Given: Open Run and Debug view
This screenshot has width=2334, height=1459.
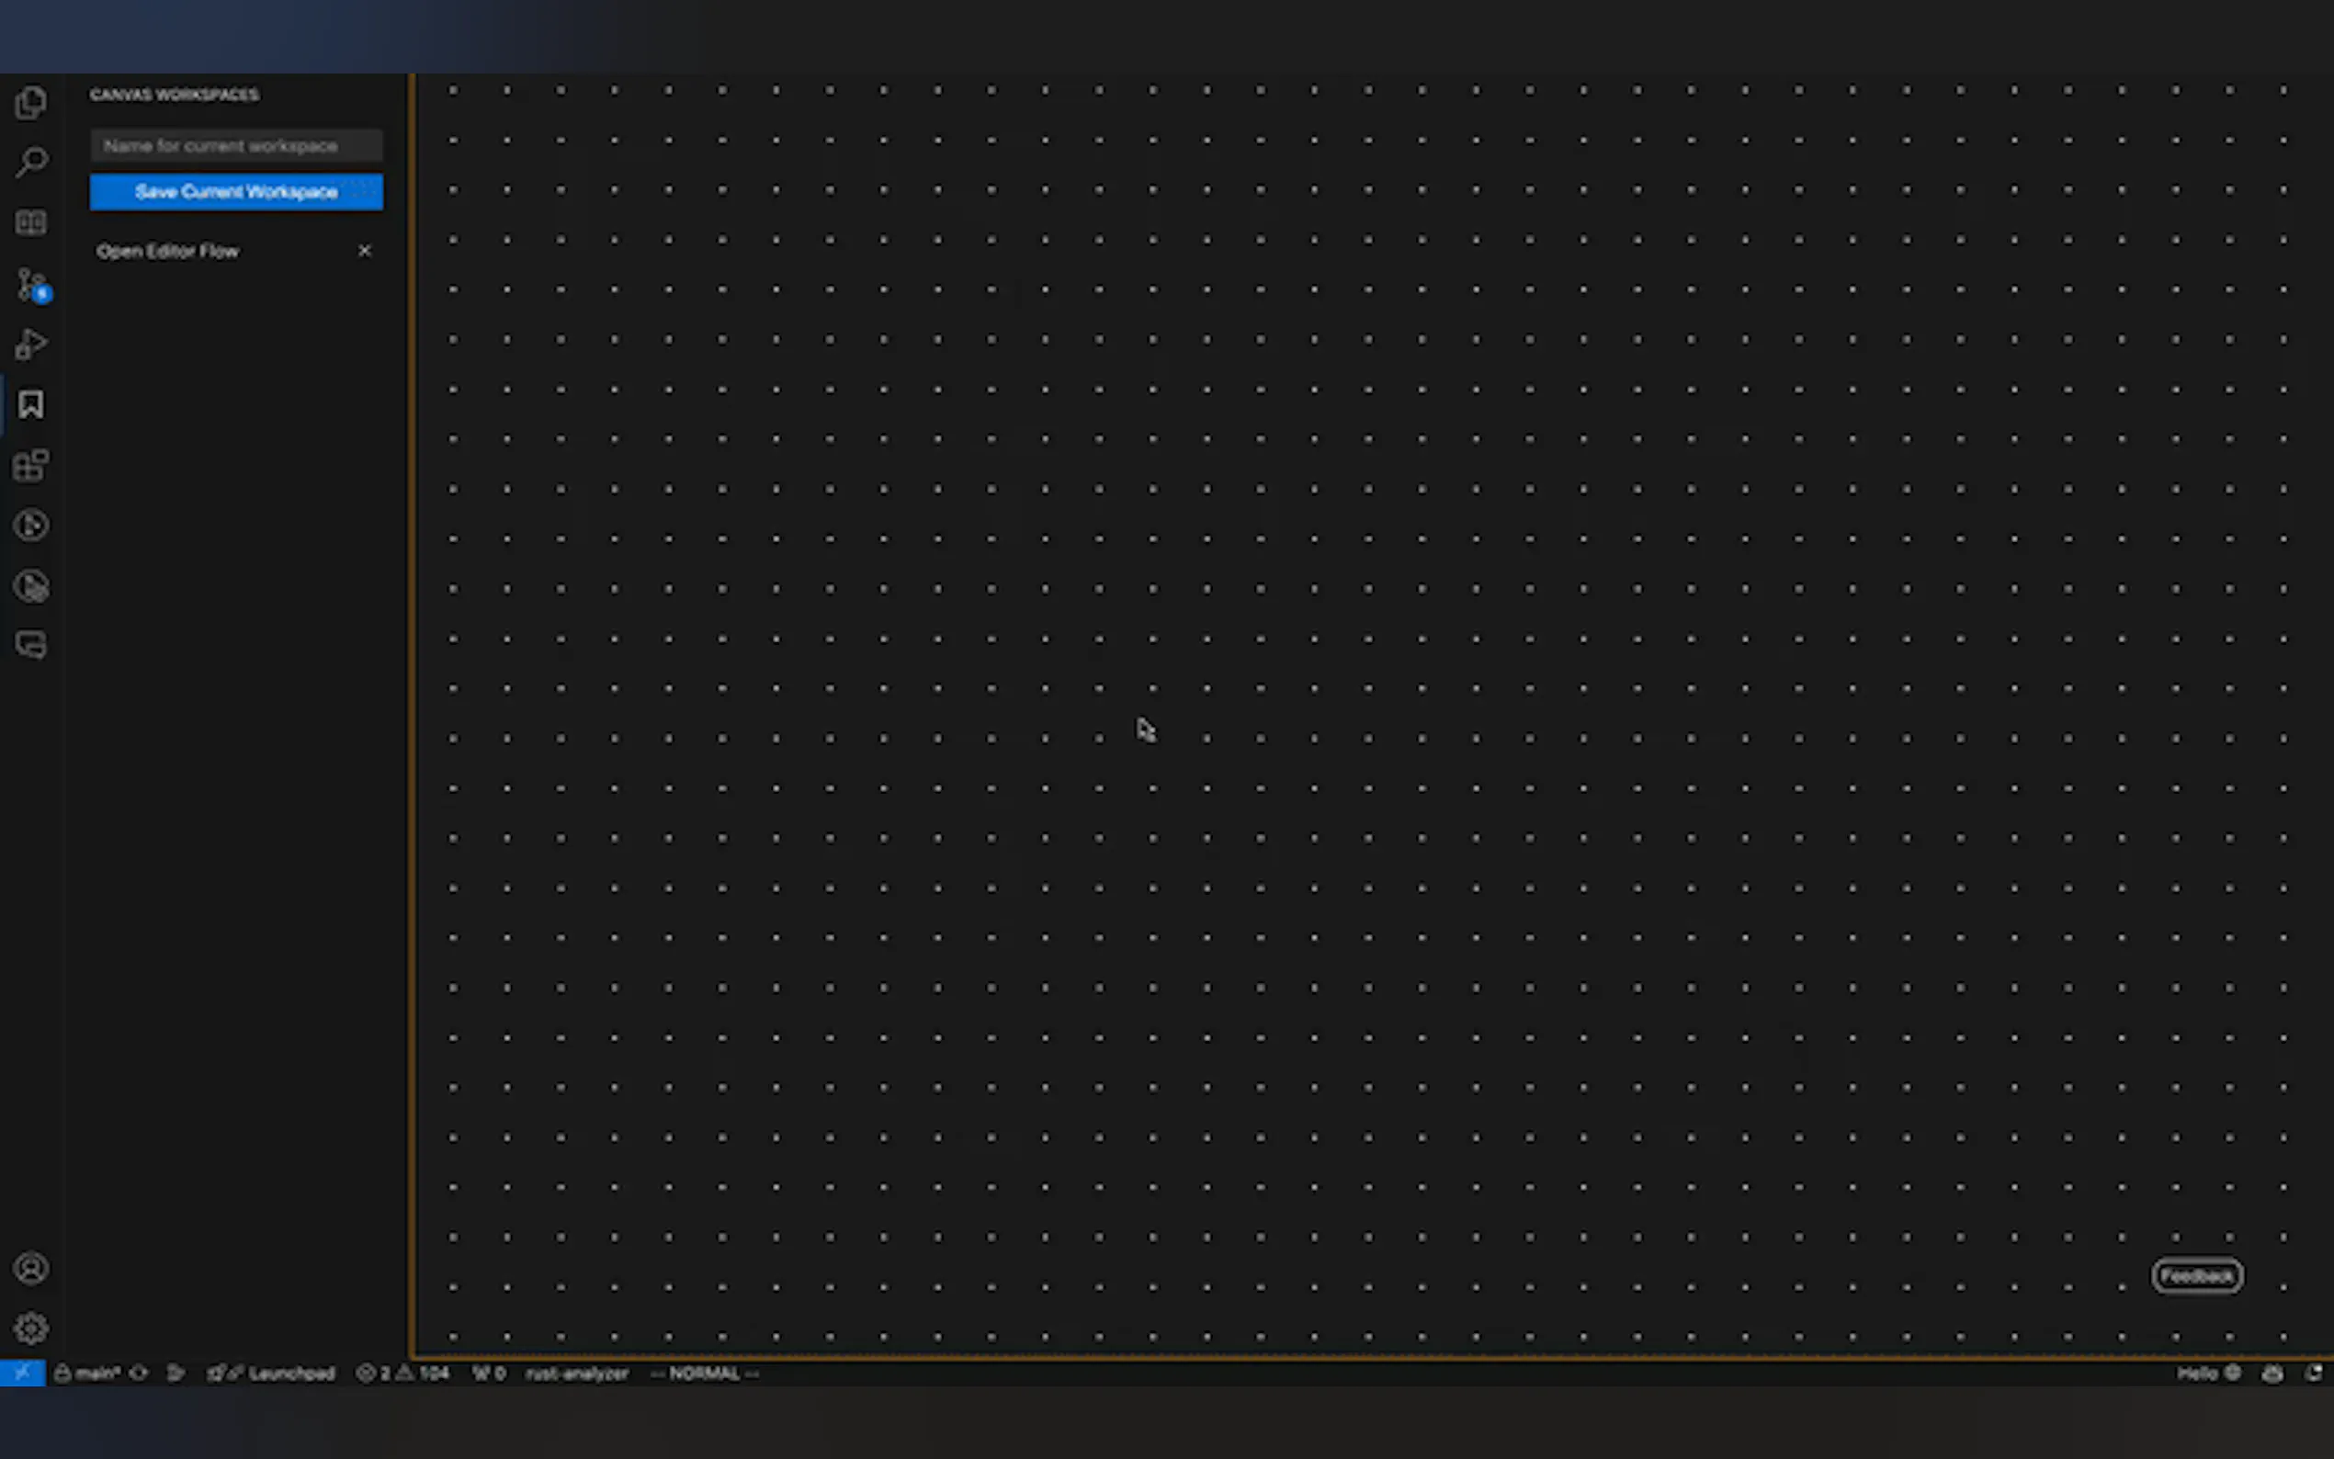Looking at the screenshot, I should click(x=31, y=345).
